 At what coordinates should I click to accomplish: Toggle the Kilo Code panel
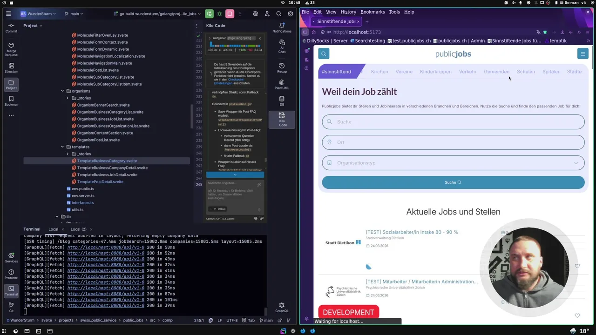282,120
